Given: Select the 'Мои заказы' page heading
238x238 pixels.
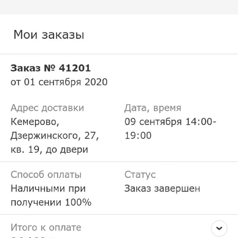Looking at the screenshot, I should [49, 35].
